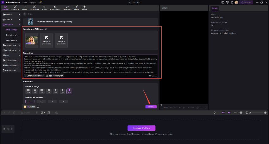Open the Filtres panel
Image resolution: width=269 pixels, height=144 pixels.
click(x=77, y=8)
